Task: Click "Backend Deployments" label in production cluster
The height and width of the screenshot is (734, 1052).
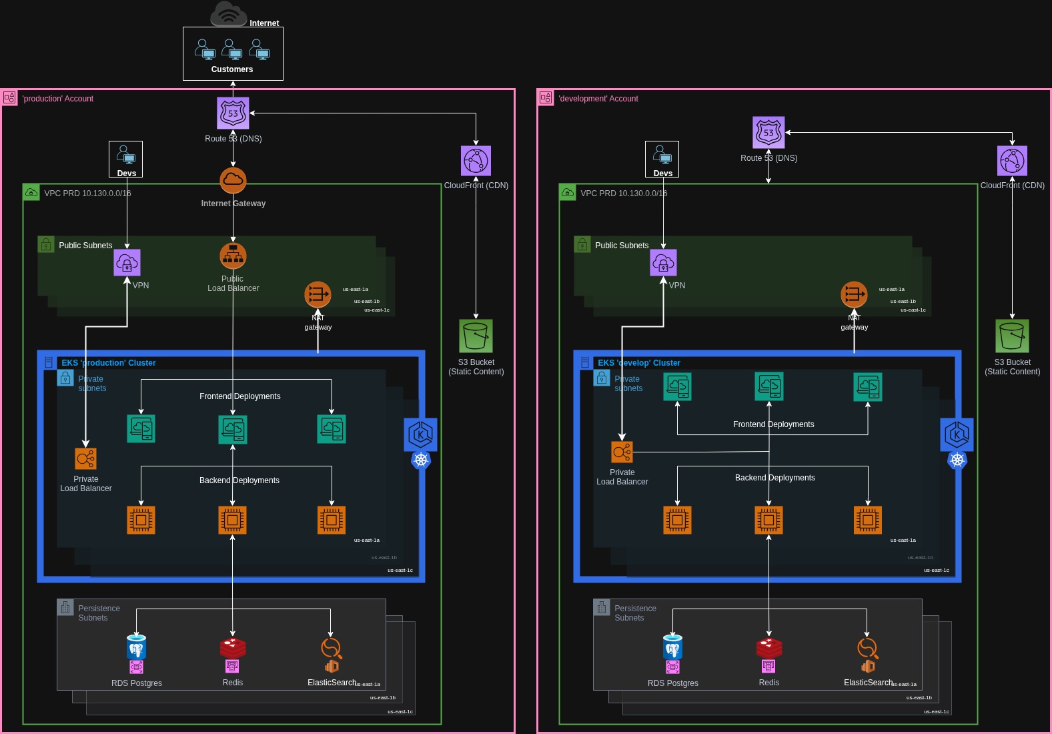Action: pyautogui.click(x=239, y=480)
